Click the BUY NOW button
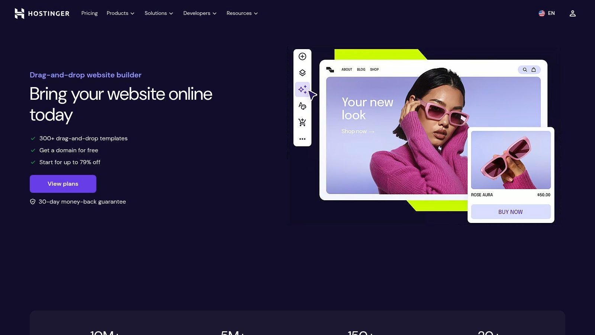This screenshot has height=335, width=595. click(511, 212)
